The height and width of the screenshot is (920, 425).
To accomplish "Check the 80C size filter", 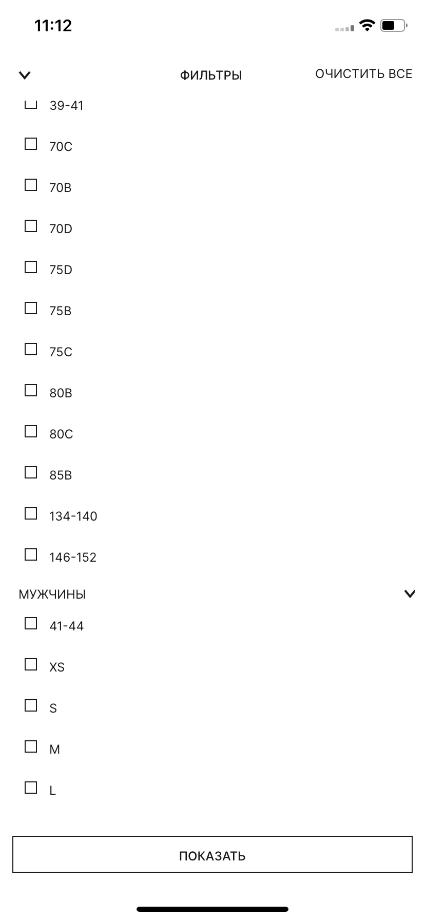I will 31,431.
